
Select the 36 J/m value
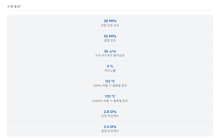110,51
